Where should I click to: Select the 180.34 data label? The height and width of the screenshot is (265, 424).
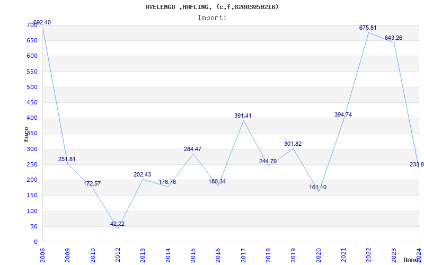[x=217, y=181]
